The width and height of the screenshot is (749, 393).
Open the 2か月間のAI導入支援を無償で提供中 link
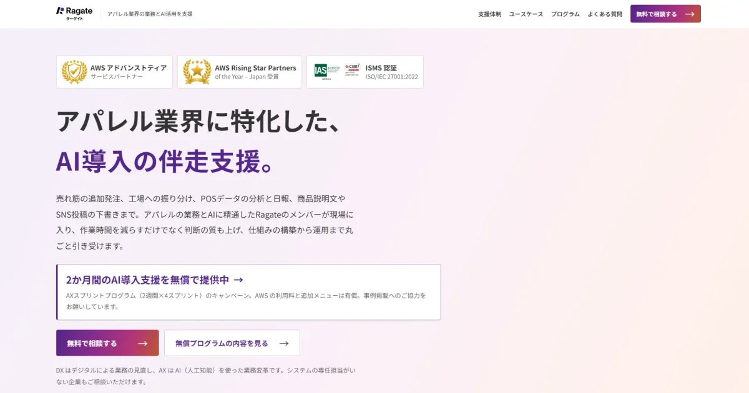(x=248, y=292)
